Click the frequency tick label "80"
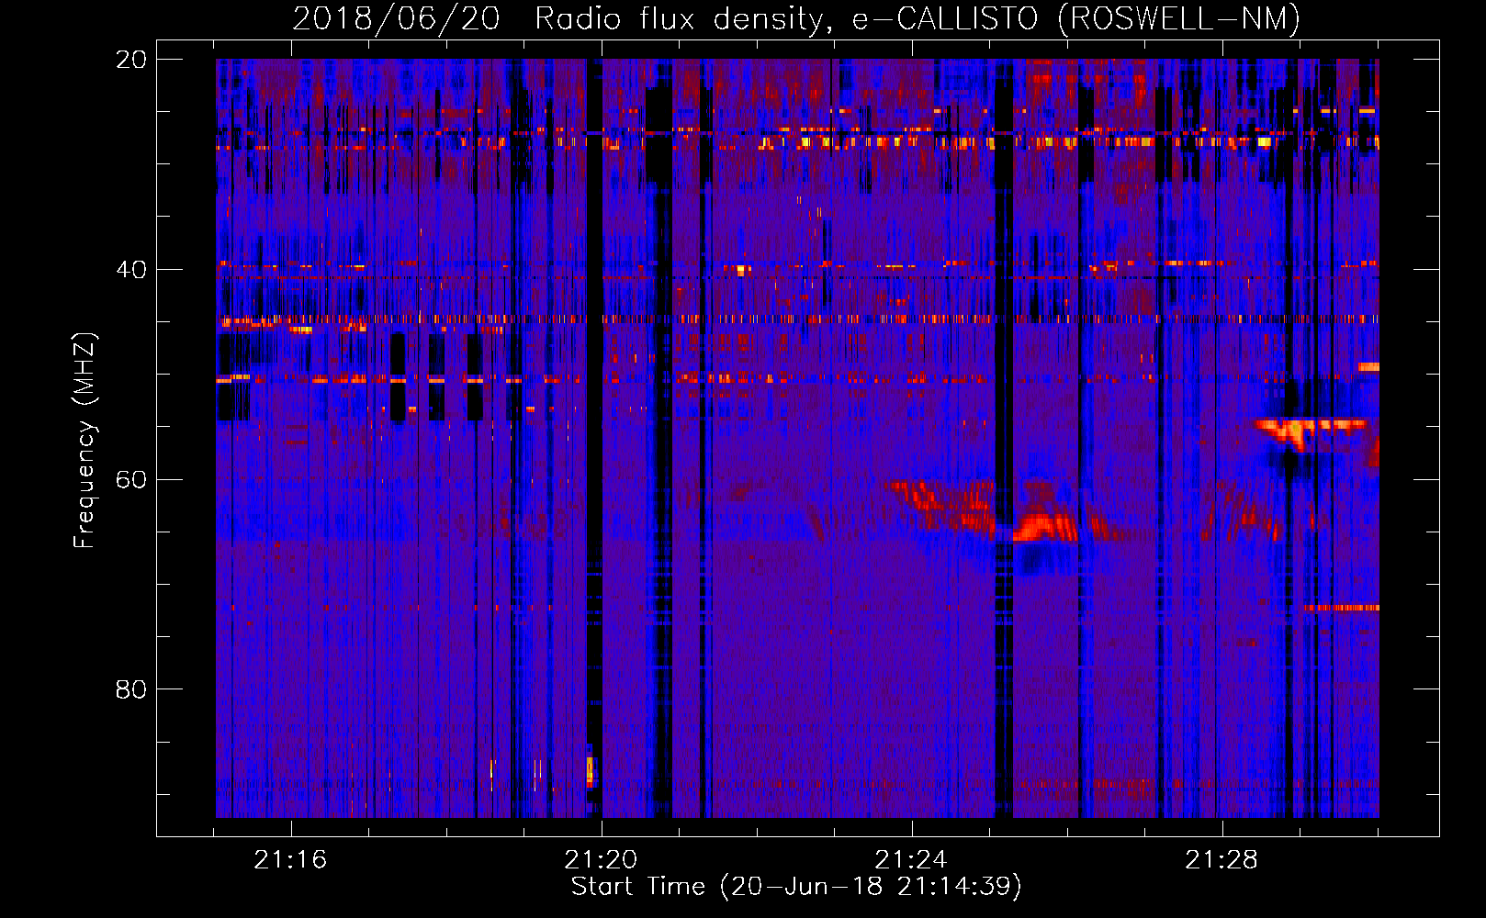This screenshot has width=1486, height=918. [131, 689]
